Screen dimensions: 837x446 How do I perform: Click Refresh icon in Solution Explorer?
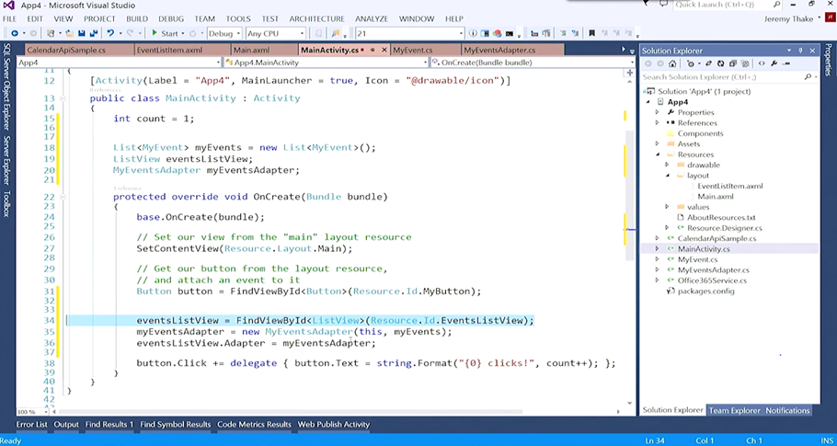coord(720,63)
